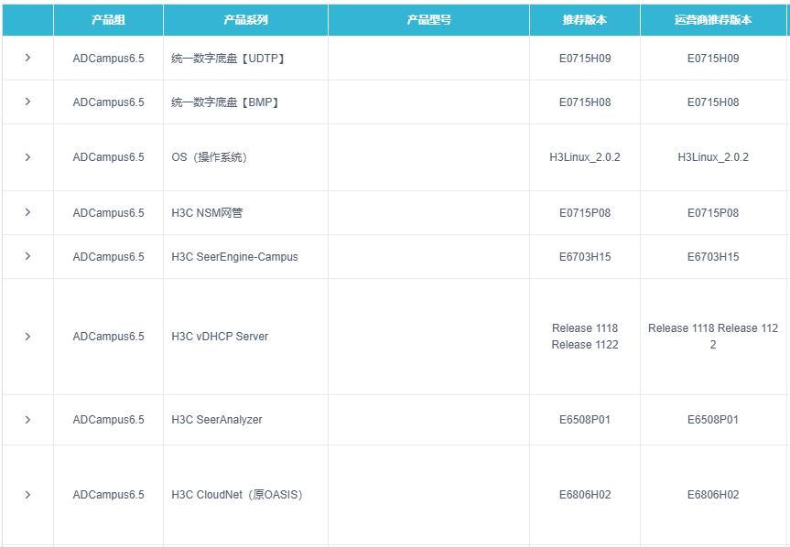The height and width of the screenshot is (547, 790).
Task: Click the 运营商推荐版本 column header
Action: coord(713,20)
